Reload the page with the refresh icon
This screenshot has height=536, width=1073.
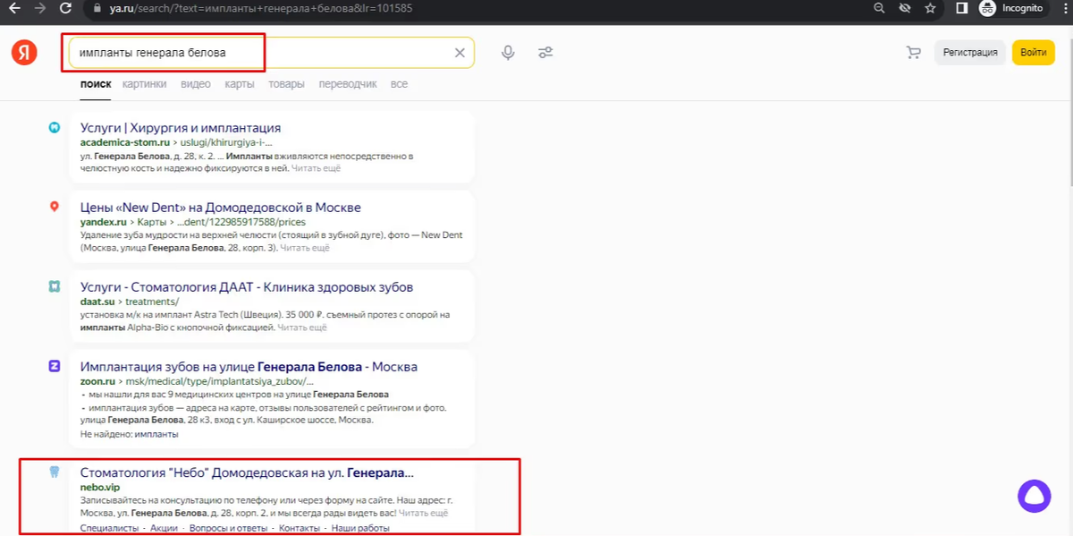(66, 8)
